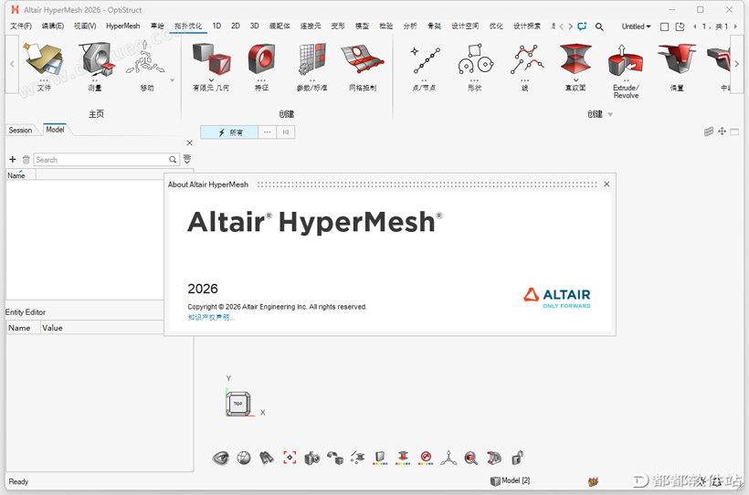This screenshot has height=495, width=749.
Task: Open the Untitled page dropdown
Action: tap(636, 26)
